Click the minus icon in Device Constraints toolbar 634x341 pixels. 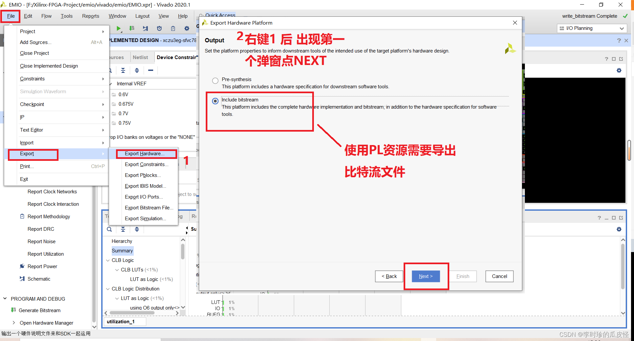click(151, 70)
